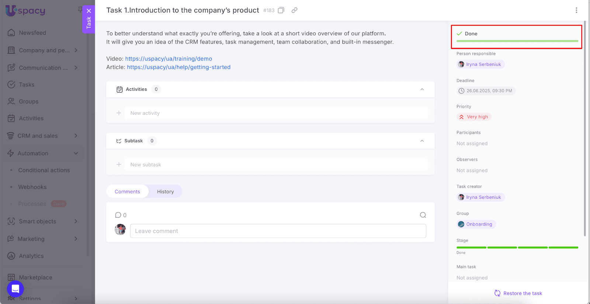
Task: Click the Stage progress bar
Action: 517,248
